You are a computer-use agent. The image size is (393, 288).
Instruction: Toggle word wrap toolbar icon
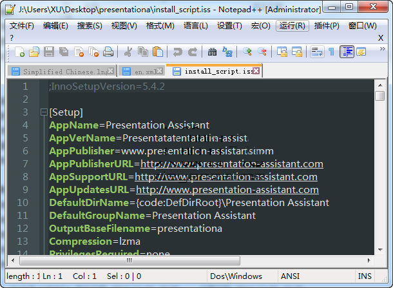tap(317, 52)
